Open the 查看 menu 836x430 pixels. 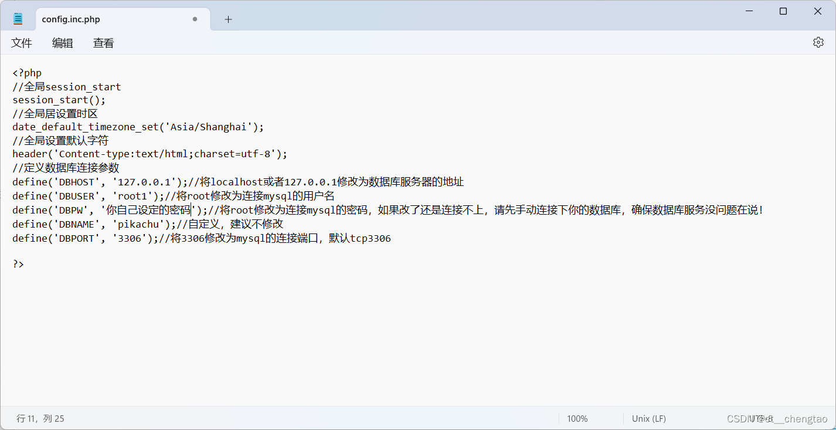103,42
